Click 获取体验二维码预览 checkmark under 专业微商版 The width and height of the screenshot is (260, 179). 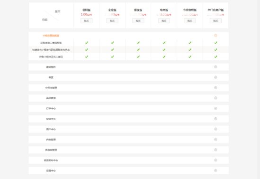tap(190, 43)
